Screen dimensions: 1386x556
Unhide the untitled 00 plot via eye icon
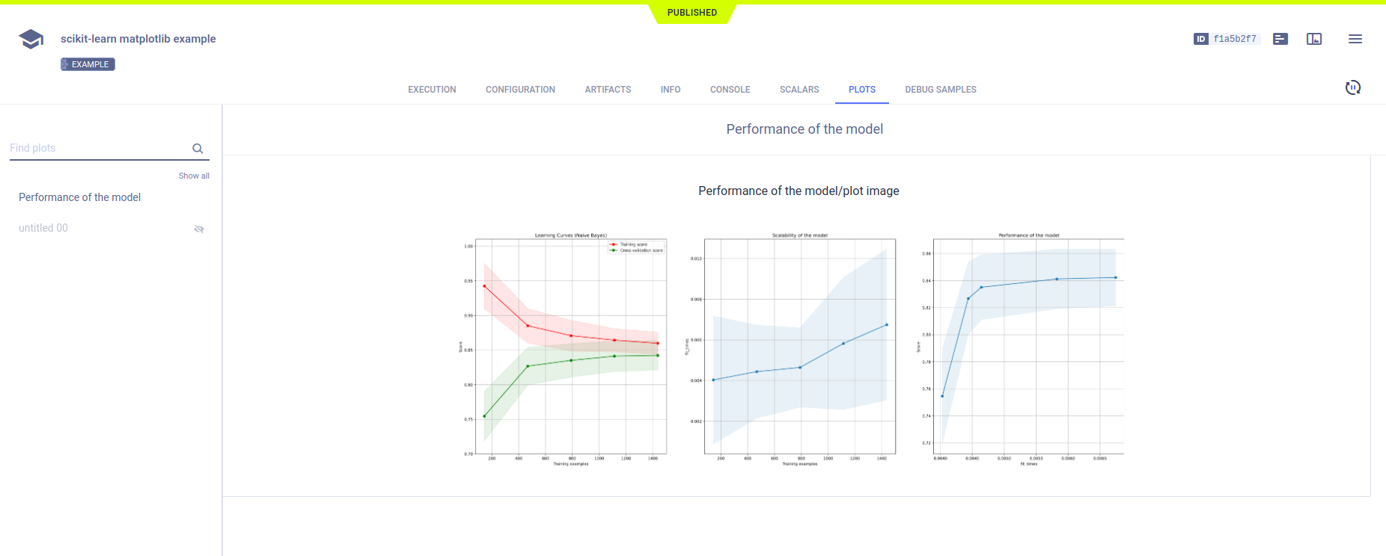(199, 229)
